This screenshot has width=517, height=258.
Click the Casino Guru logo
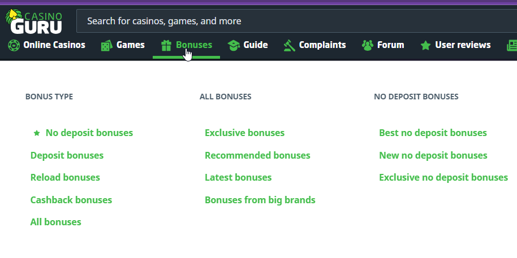pos(34,21)
